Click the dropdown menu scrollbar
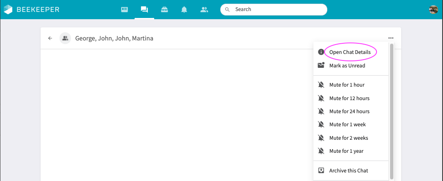The width and height of the screenshot is (443, 181). [392, 112]
